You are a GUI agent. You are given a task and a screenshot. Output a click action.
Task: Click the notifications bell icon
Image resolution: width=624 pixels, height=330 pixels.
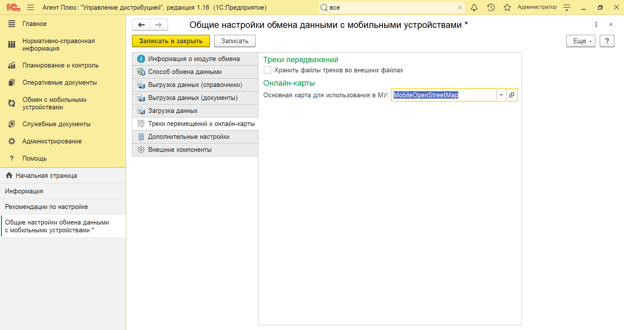[474, 7]
